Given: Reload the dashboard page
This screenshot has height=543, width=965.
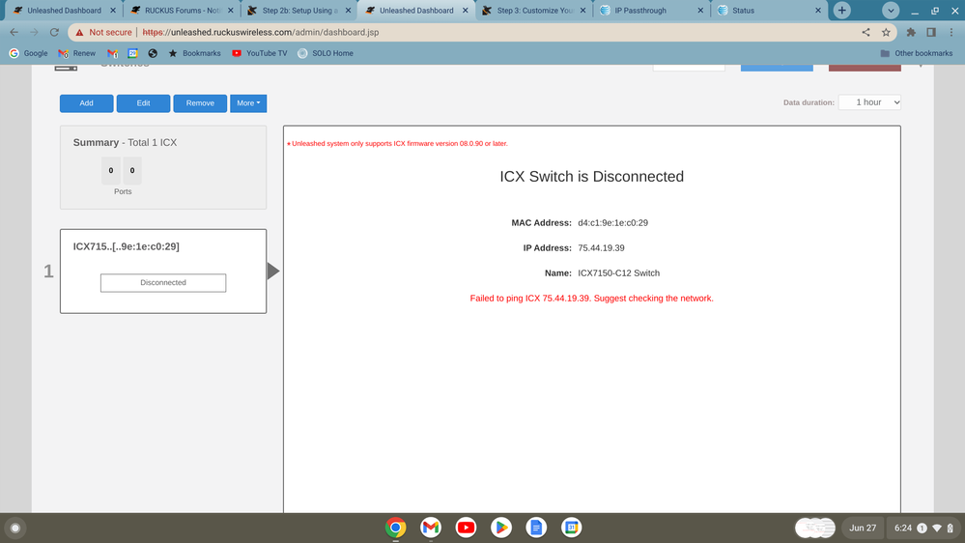Looking at the screenshot, I should tap(54, 32).
